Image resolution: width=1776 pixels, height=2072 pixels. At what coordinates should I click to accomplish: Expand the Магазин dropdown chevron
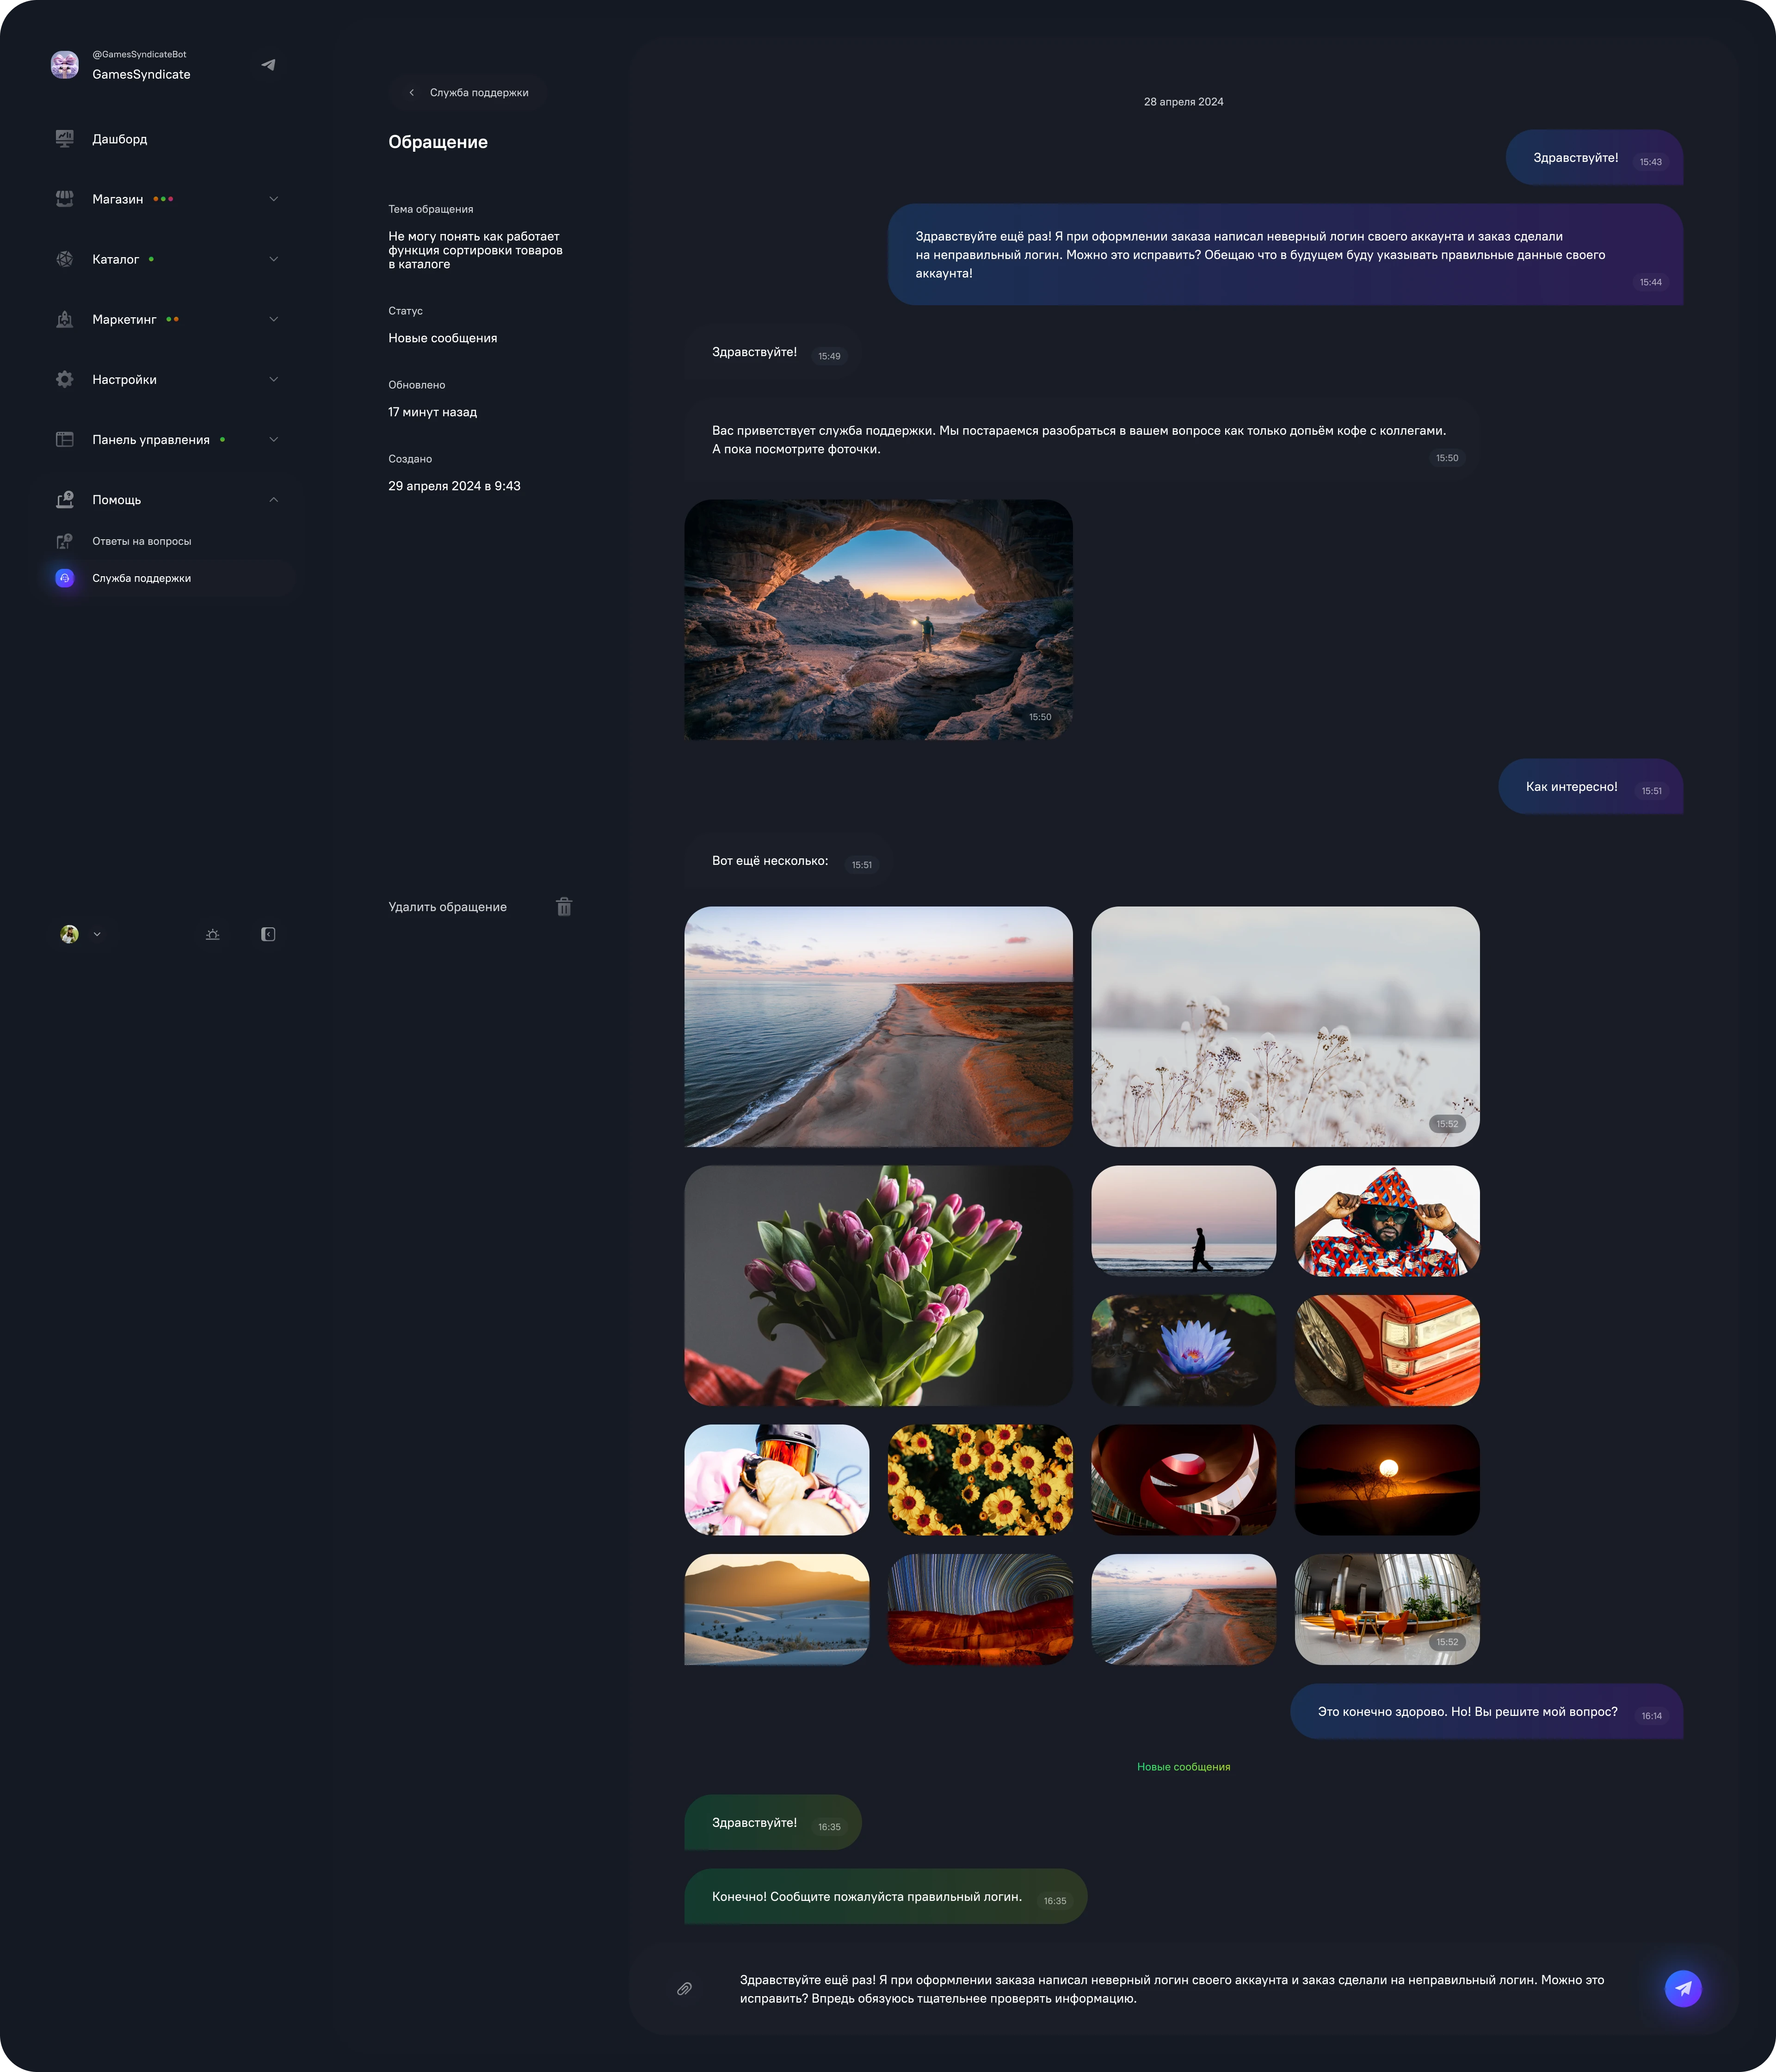[x=274, y=199]
